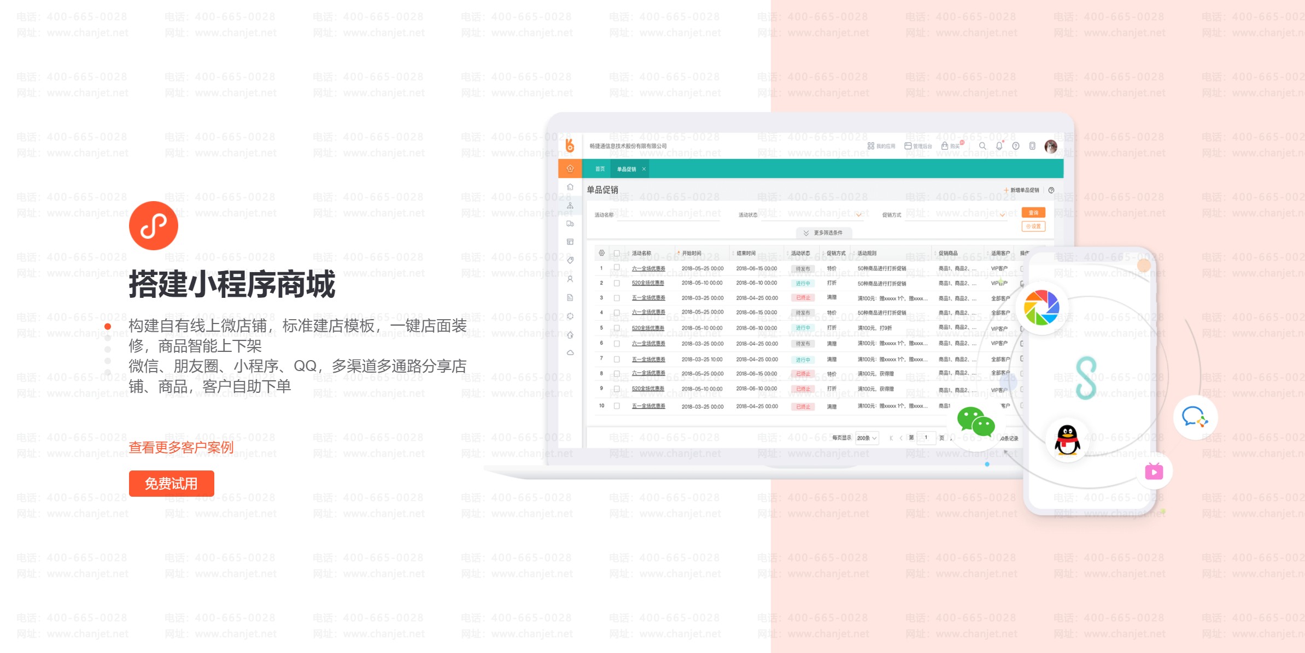Click the orange 查询 button
The height and width of the screenshot is (653, 1305).
click(1033, 213)
